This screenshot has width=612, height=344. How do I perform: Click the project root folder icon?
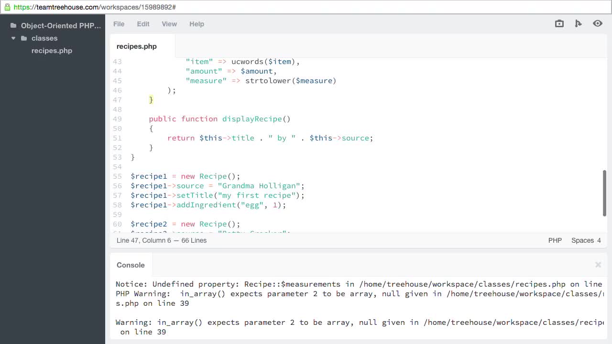[x=13, y=26]
